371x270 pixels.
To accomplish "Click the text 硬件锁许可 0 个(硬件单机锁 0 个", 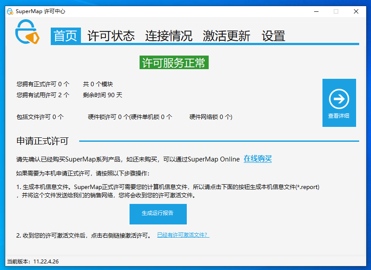I will pyautogui.click(x=130, y=117).
